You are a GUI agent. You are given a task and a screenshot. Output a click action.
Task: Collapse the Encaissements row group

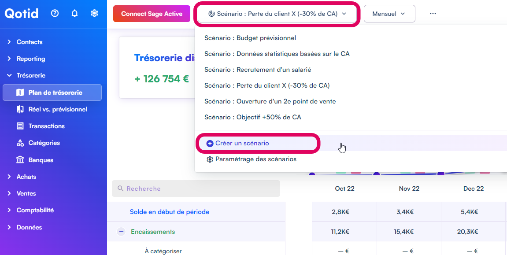(121, 232)
